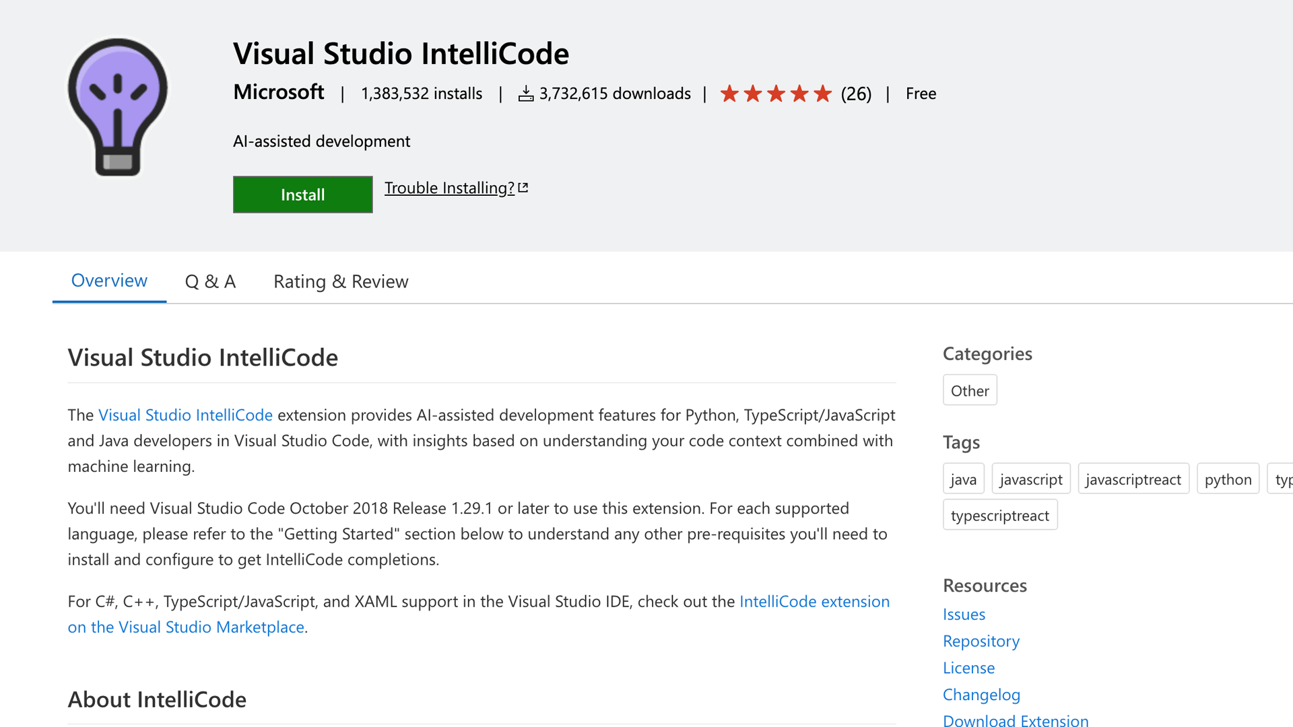
Task: Select the java tag
Action: click(963, 479)
